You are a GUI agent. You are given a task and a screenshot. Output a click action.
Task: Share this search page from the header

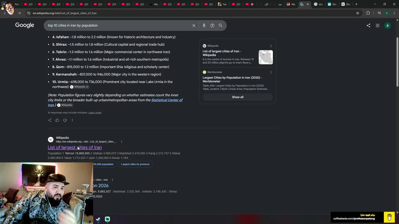(x=368, y=26)
